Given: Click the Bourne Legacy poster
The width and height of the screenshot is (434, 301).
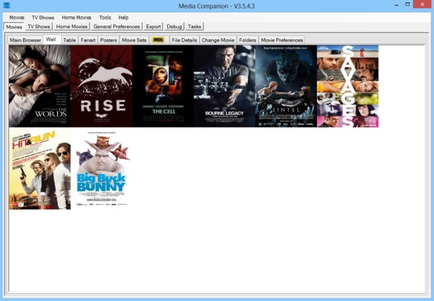Looking at the screenshot, I should [x=224, y=85].
